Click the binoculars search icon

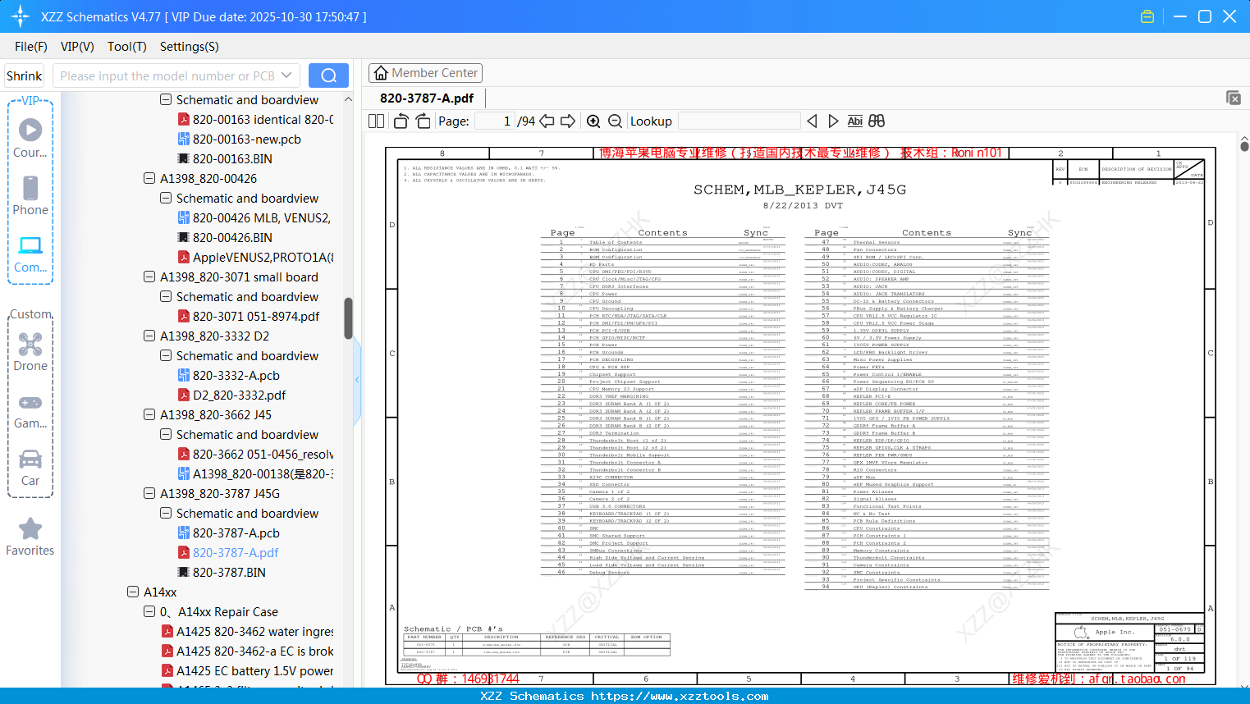pos(877,121)
